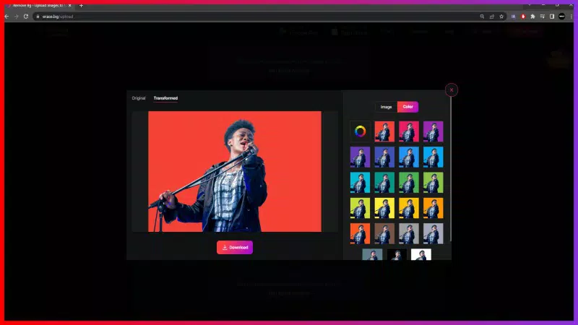This screenshot has height=325, width=578.
Task: Choose the lavender grey background swatch
Action: 433,233
